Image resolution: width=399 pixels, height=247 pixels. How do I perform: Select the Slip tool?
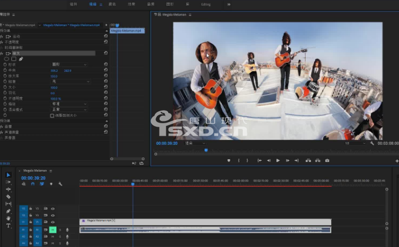(x=8, y=204)
